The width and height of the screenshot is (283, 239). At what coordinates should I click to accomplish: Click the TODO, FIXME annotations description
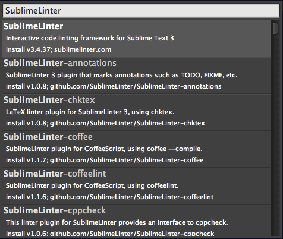pyautogui.click(x=121, y=75)
